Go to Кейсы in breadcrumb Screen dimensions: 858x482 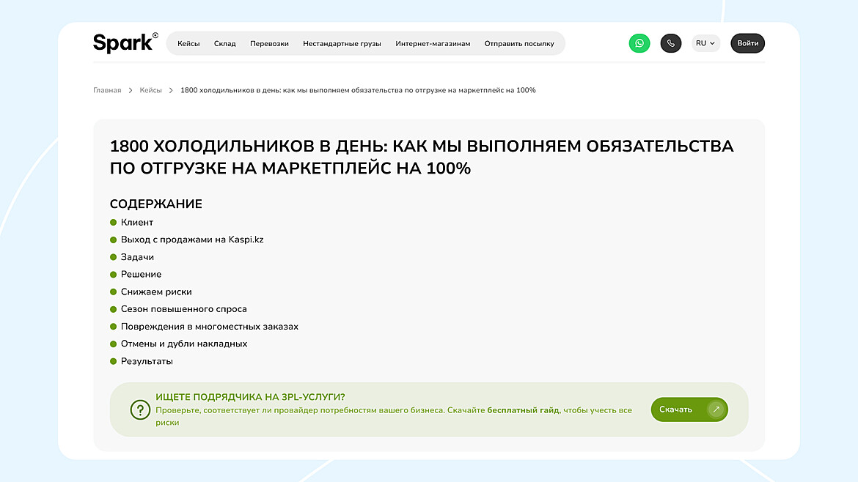pos(150,90)
